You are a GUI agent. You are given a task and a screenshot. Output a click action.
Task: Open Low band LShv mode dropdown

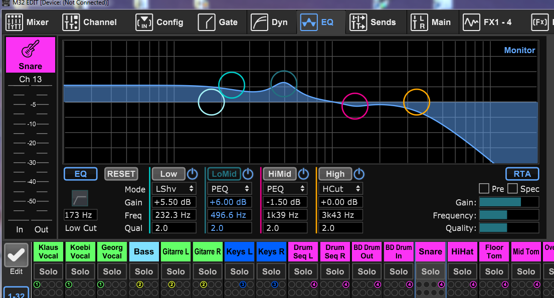point(174,188)
